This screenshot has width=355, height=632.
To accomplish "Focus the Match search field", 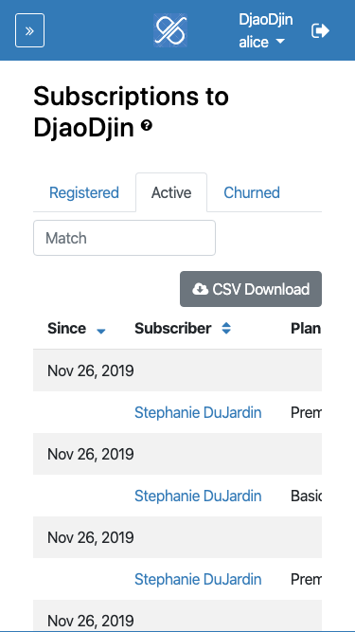I will (124, 238).
